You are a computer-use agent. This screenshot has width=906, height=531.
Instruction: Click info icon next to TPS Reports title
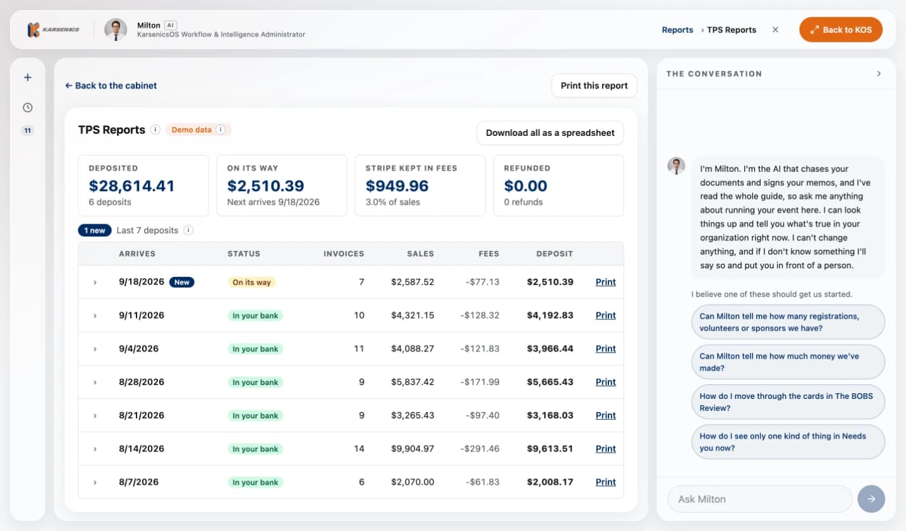pos(156,130)
